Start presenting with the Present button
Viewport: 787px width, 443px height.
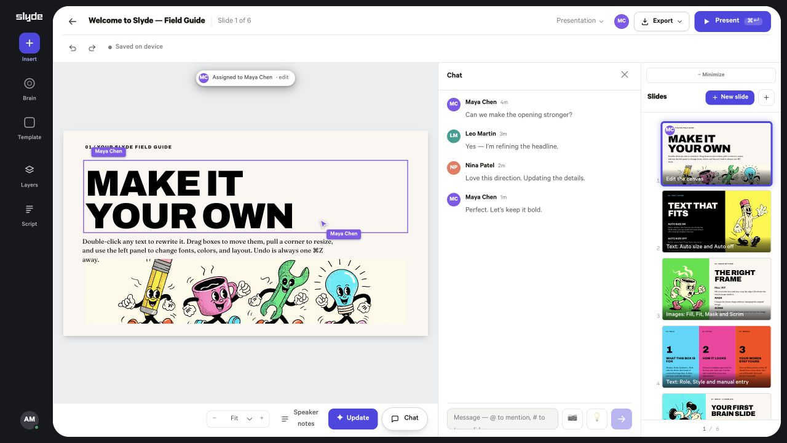[x=732, y=21]
